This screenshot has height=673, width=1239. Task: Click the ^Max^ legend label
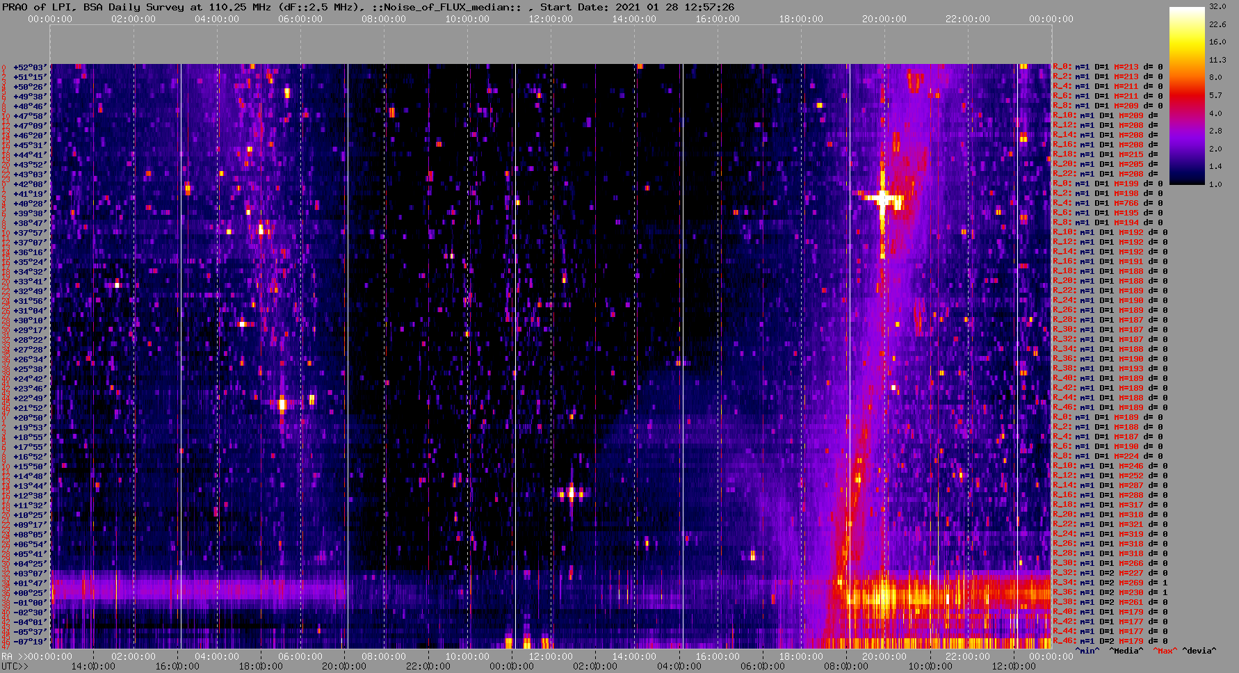[1166, 651]
